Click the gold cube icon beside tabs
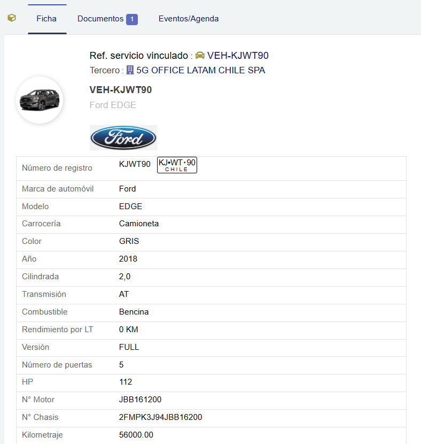 click(x=12, y=18)
